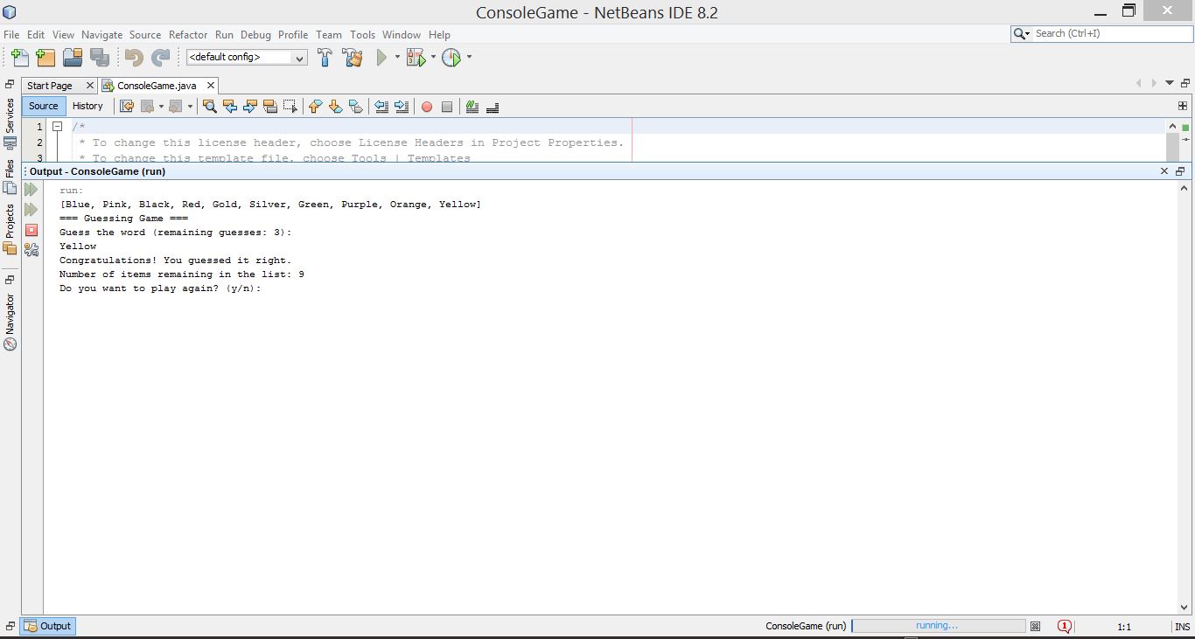Click the notifications badge in status bar
The width and height of the screenshot is (1195, 639).
point(1064,626)
